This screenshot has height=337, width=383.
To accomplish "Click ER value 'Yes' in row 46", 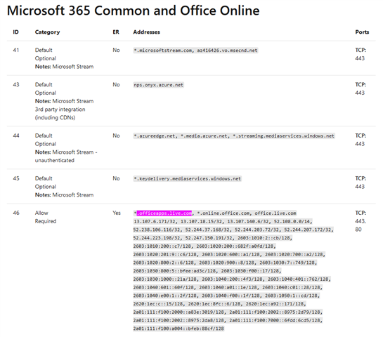I will click(117, 213).
